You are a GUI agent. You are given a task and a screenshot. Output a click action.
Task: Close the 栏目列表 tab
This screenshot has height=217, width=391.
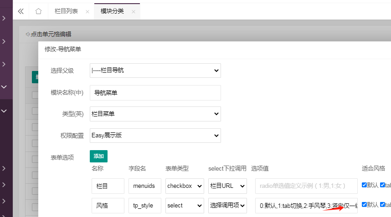coord(87,12)
